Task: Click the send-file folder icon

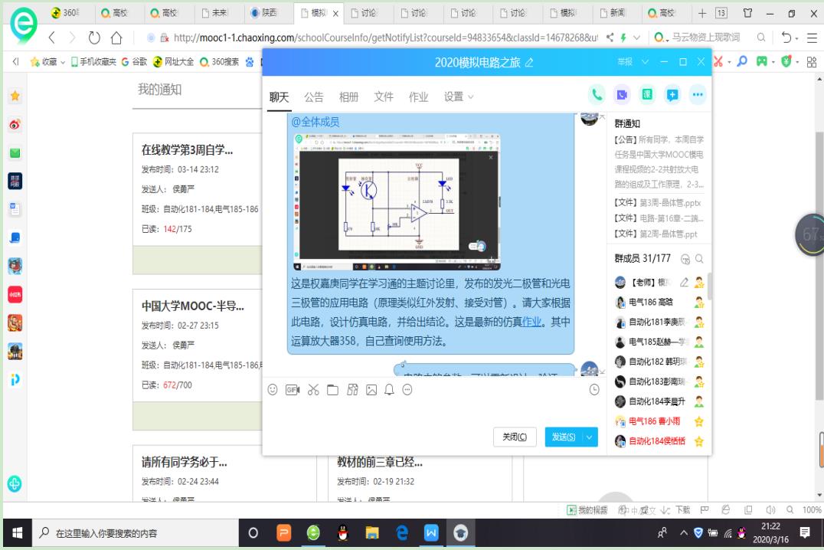Action: 332,390
